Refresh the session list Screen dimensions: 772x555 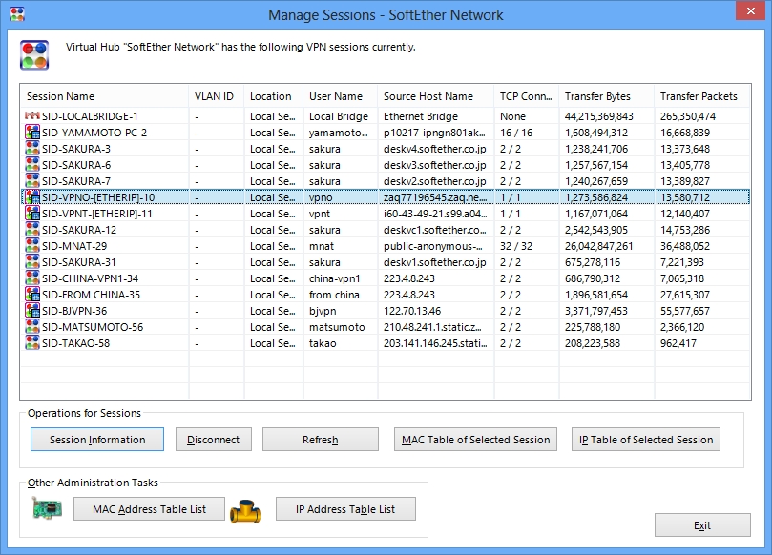[x=320, y=440]
